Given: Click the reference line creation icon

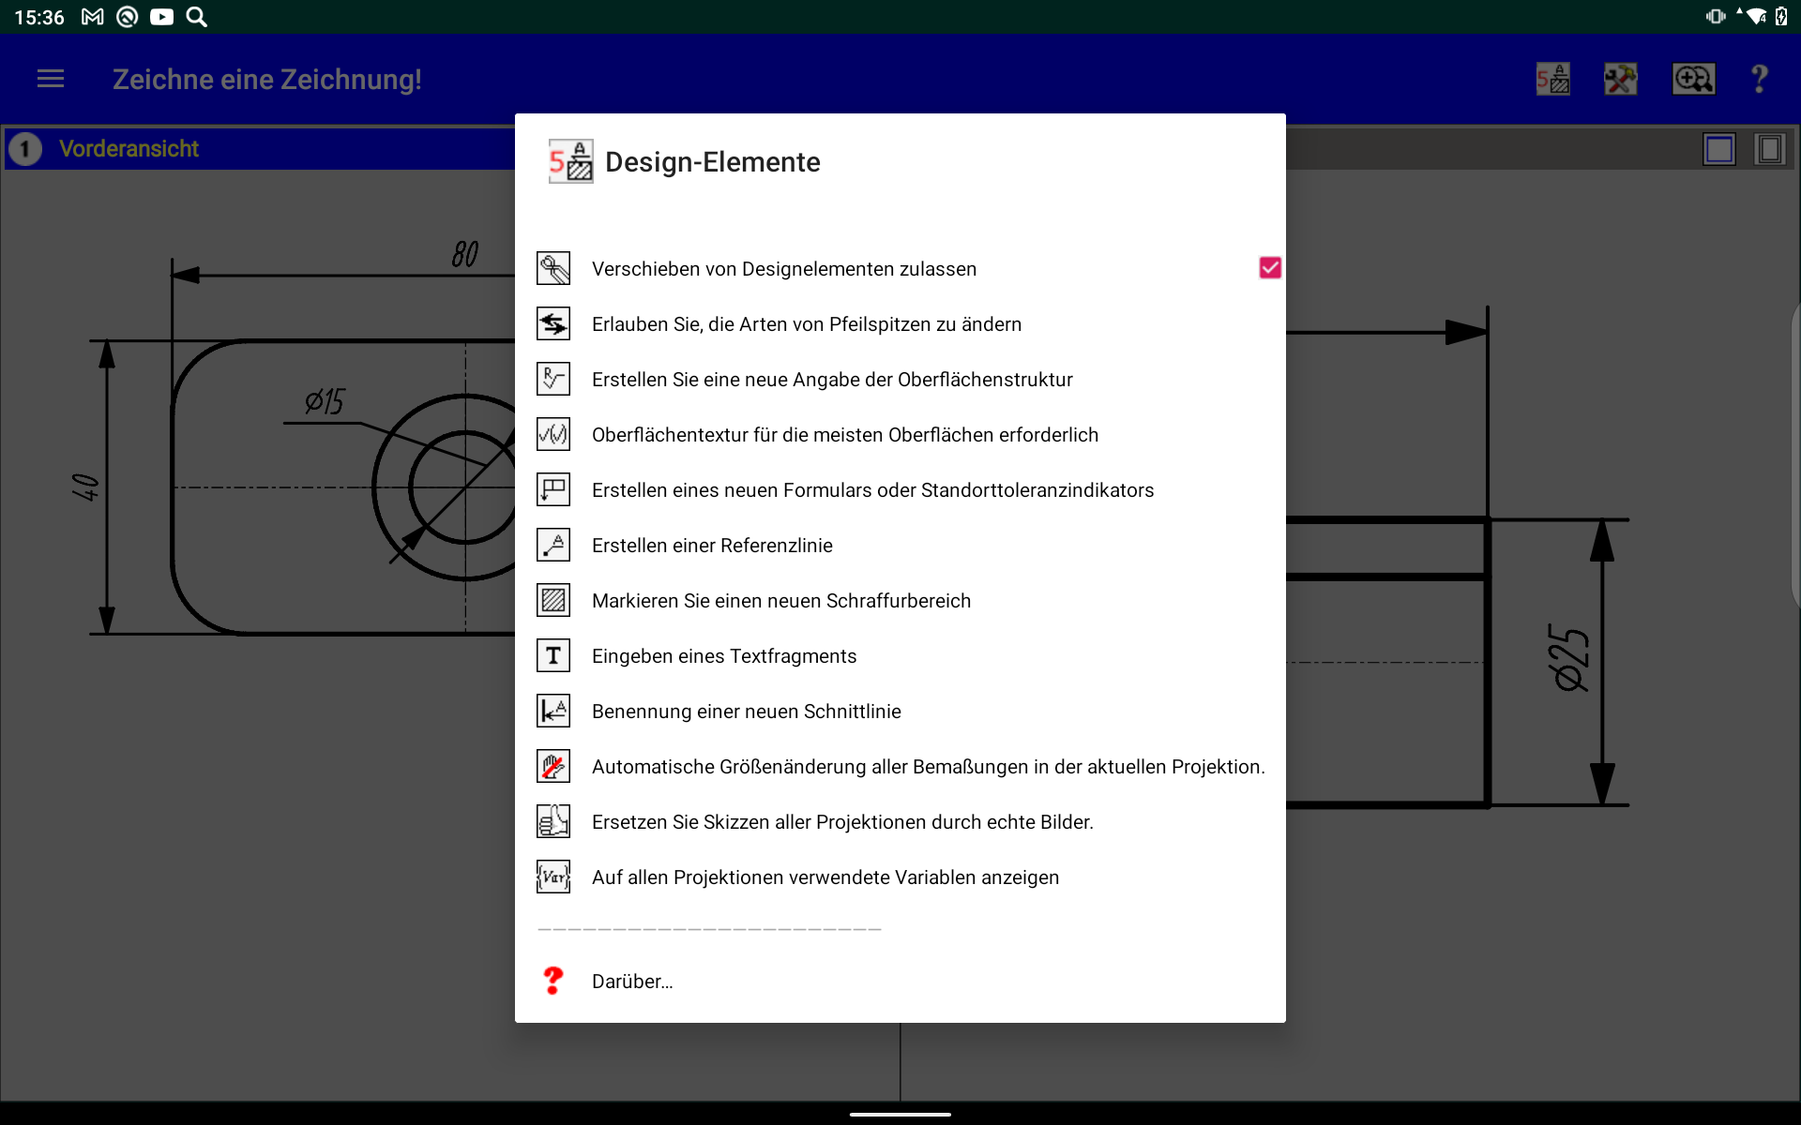Looking at the screenshot, I should 553,546.
